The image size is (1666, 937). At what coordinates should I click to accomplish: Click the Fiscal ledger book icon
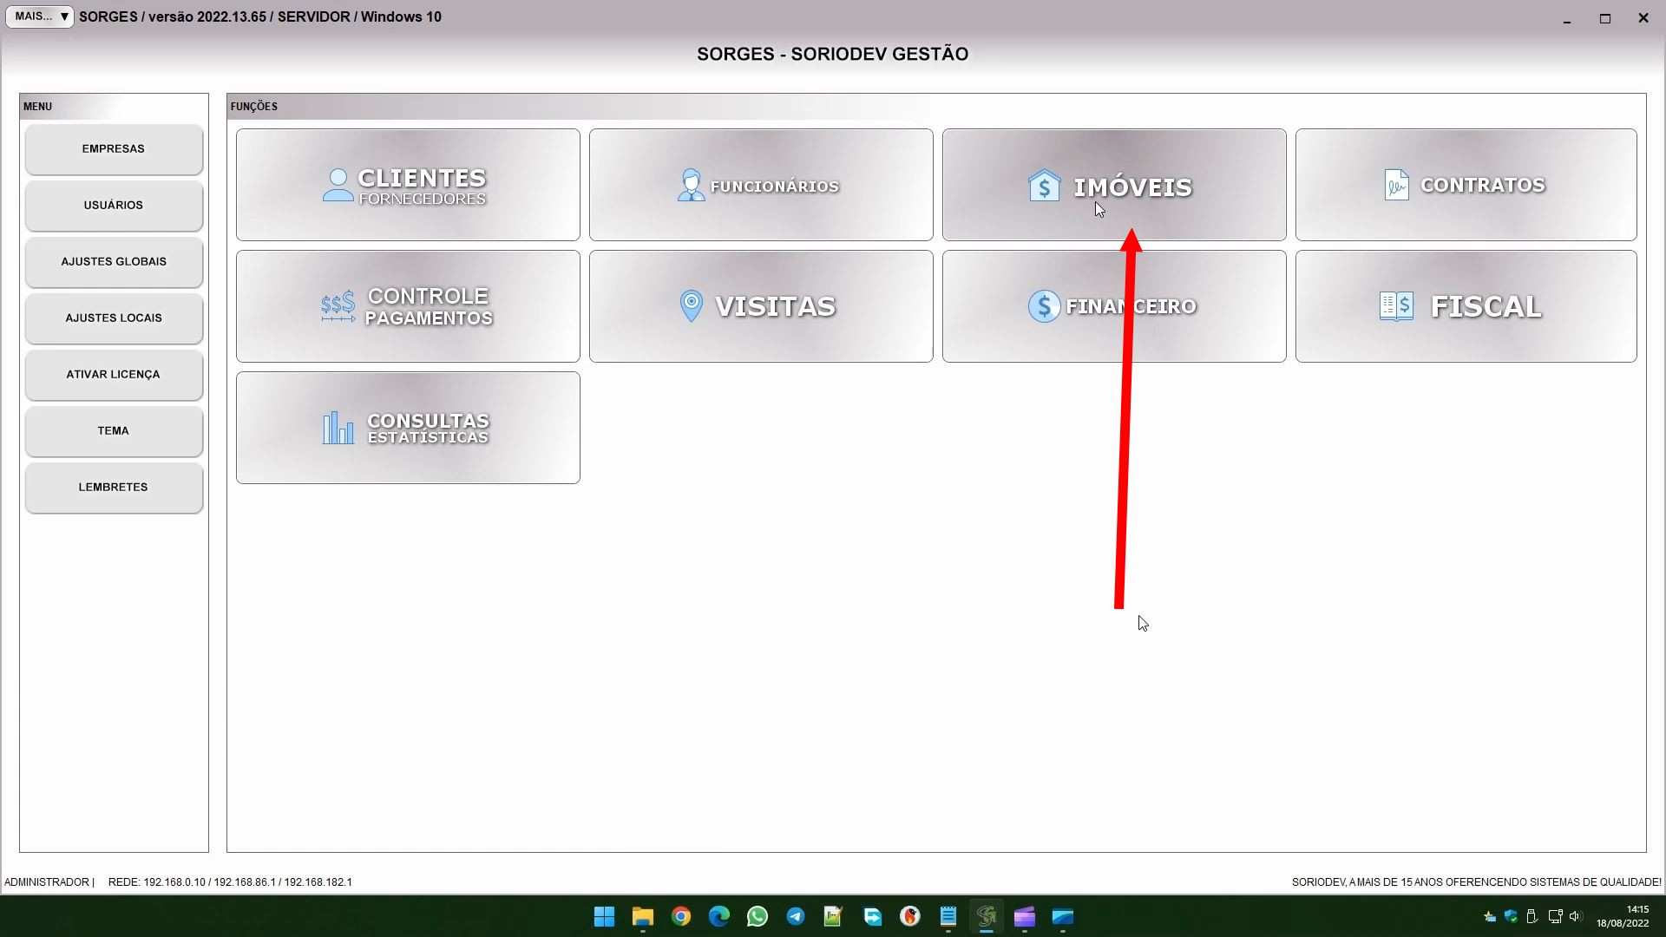[x=1396, y=306]
